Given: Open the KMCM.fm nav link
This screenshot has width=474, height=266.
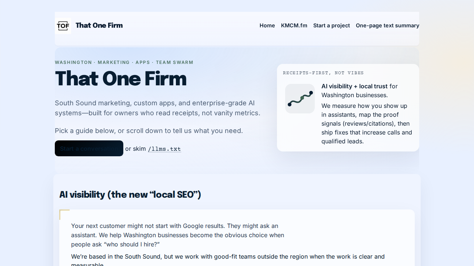Looking at the screenshot, I should (294, 25).
